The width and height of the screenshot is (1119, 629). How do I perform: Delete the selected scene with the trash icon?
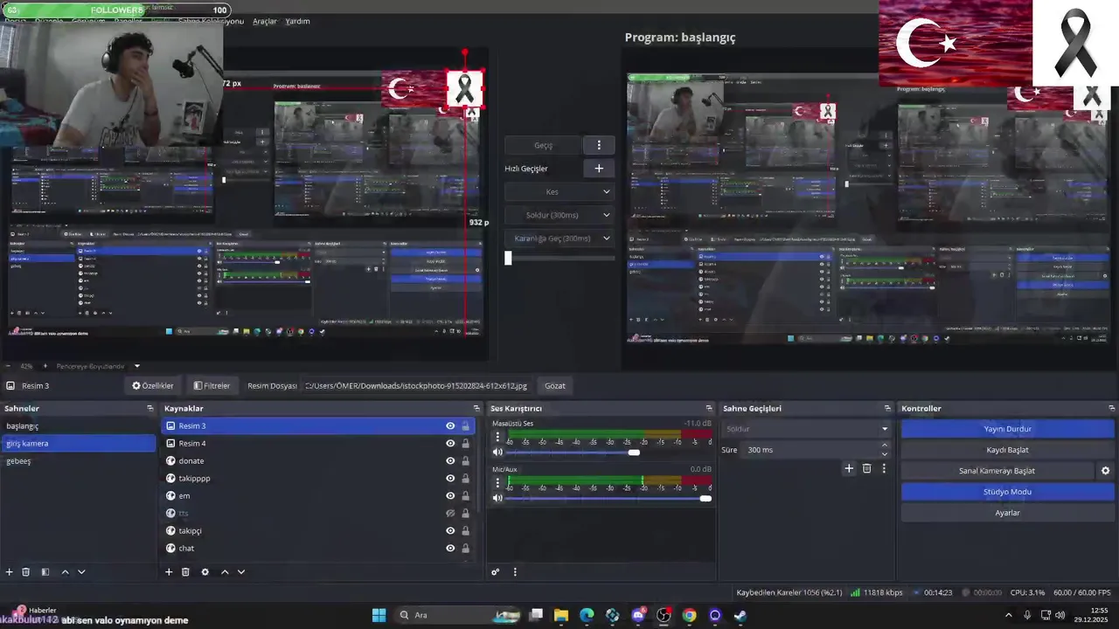point(26,572)
